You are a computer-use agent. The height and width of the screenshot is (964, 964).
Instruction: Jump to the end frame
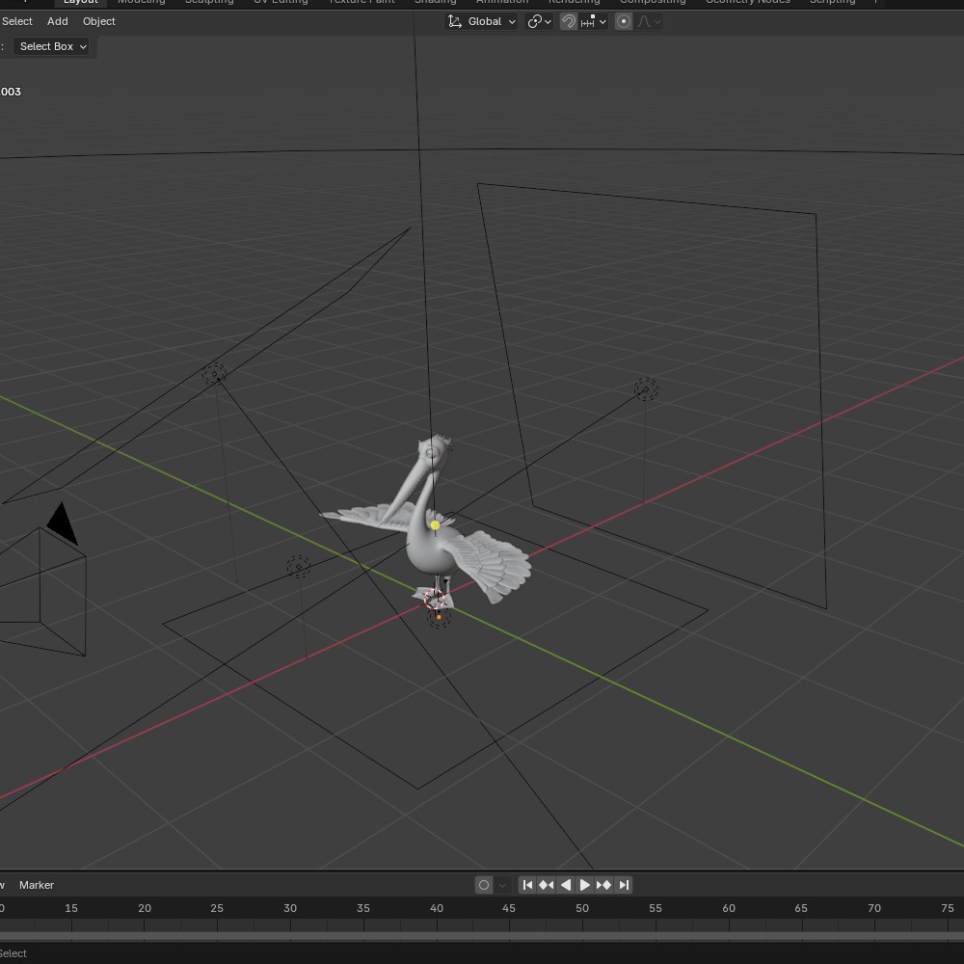click(624, 885)
